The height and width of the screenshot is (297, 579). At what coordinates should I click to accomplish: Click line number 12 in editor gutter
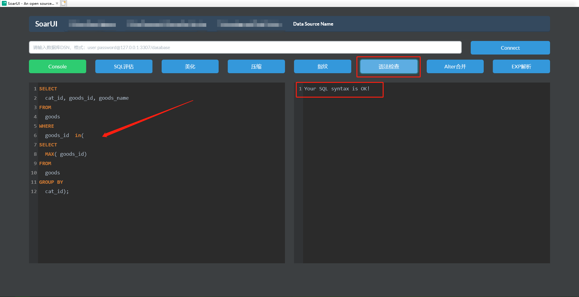(34, 191)
